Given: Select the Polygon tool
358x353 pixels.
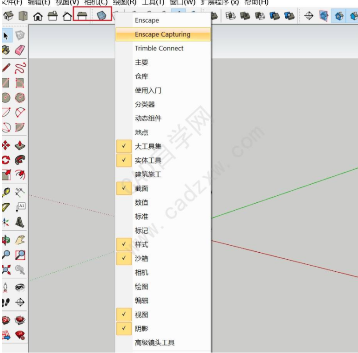Looking at the screenshot, I should 20,98.
